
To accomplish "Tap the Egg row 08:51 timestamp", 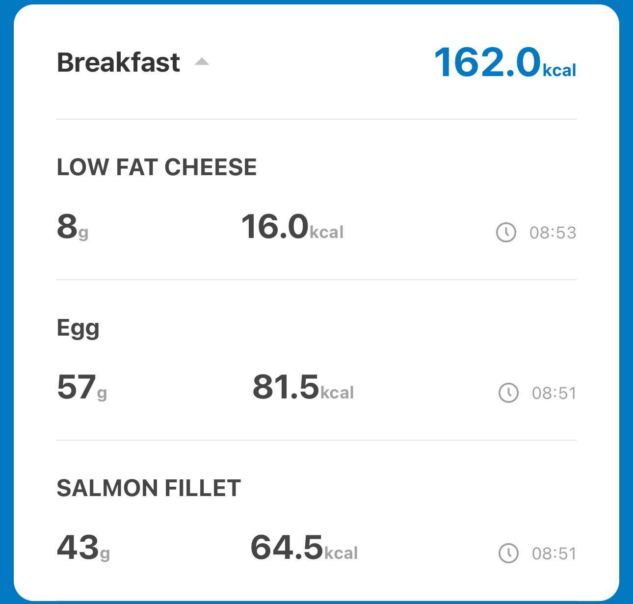I will [554, 393].
